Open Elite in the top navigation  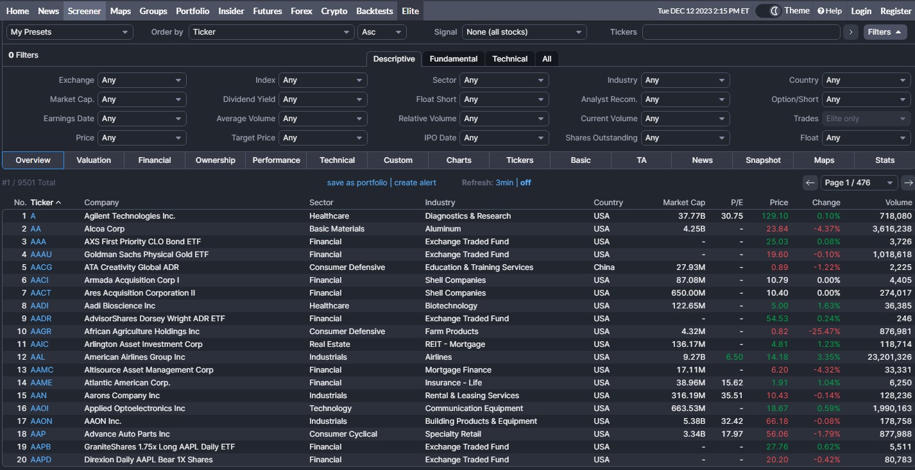[x=410, y=11]
